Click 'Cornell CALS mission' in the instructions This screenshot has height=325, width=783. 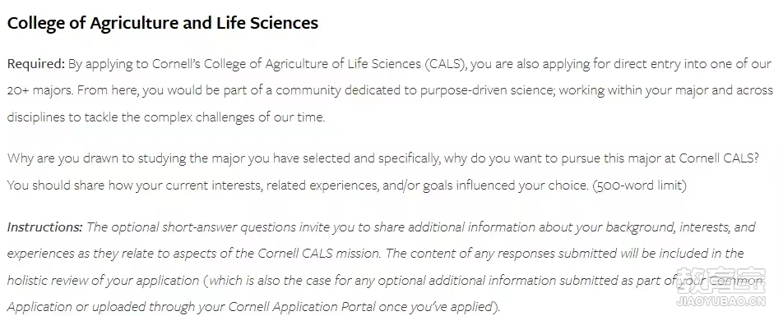click(318, 254)
